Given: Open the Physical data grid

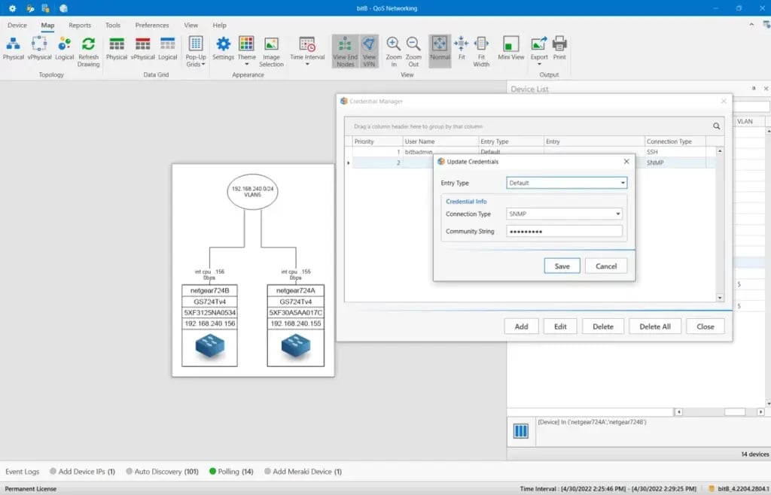Looking at the screenshot, I should tap(117, 48).
